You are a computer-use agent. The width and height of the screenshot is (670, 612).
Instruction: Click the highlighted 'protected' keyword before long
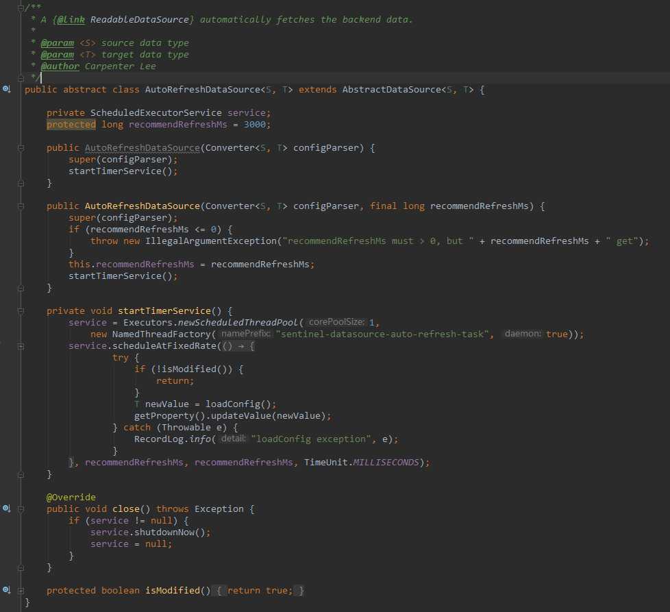(x=71, y=124)
